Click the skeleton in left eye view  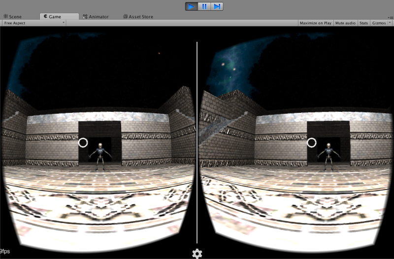pyautogui.click(x=100, y=156)
